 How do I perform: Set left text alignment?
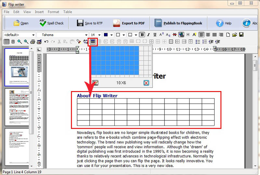(x=201, y=35)
